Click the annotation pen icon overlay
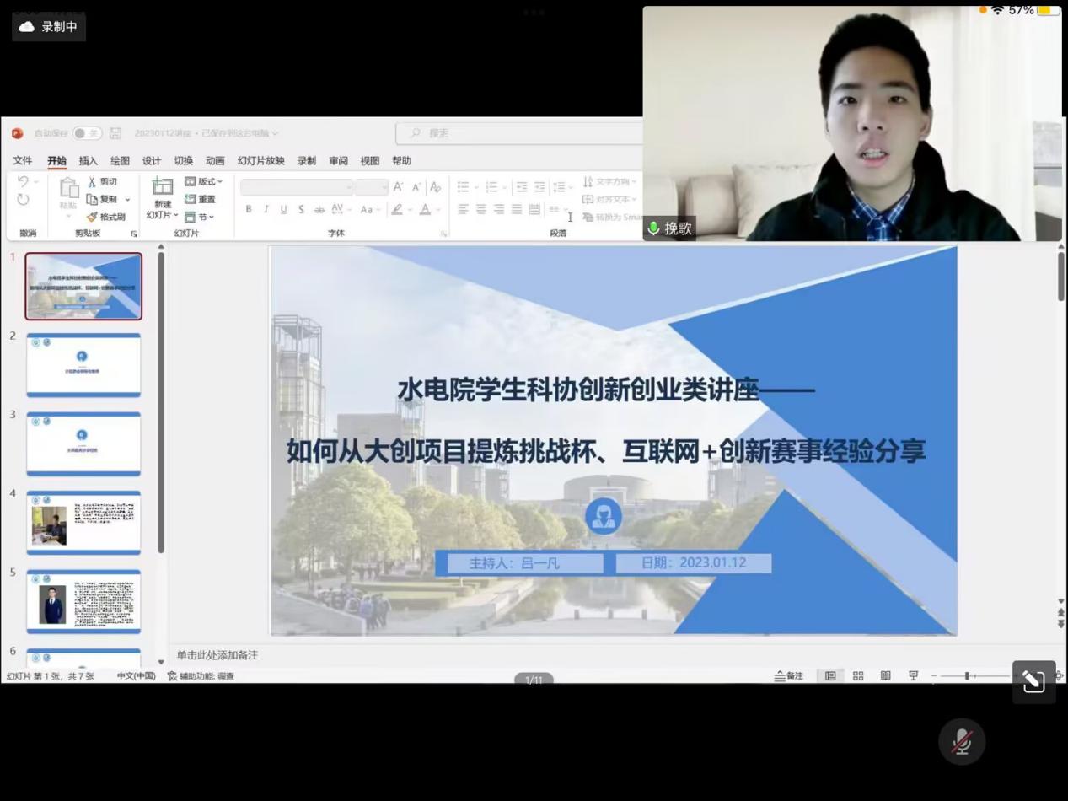1068x801 pixels. pyautogui.click(x=1033, y=681)
